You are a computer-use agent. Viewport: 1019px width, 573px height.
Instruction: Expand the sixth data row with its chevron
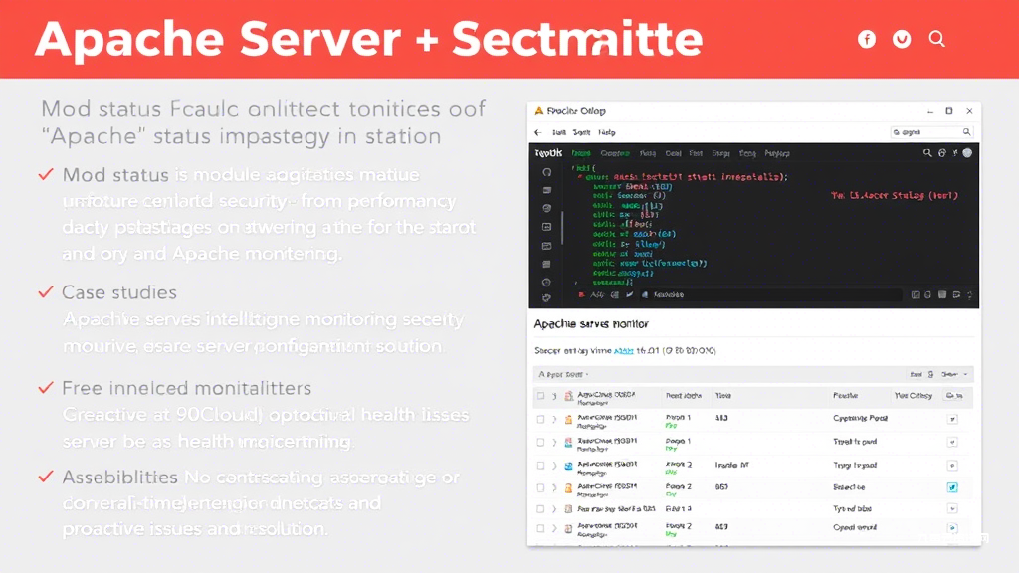555,529
